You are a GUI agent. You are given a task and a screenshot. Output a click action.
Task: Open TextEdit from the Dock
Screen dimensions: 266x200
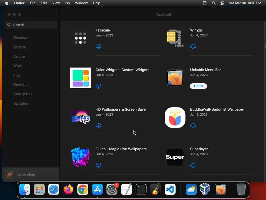(x=127, y=189)
